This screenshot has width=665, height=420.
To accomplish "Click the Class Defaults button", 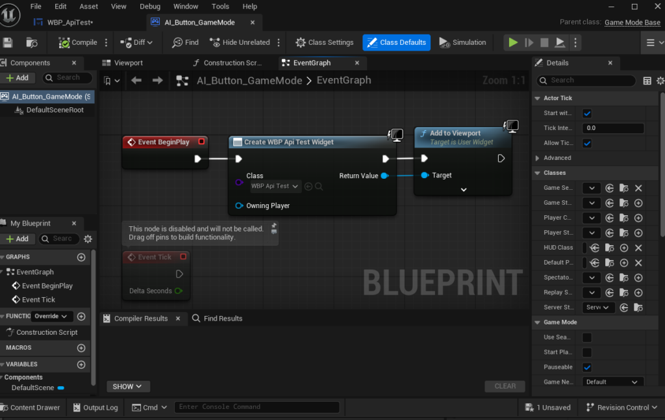I will 396,43.
